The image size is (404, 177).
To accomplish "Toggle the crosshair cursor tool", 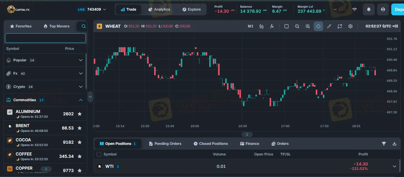I will click(x=318, y=26).
